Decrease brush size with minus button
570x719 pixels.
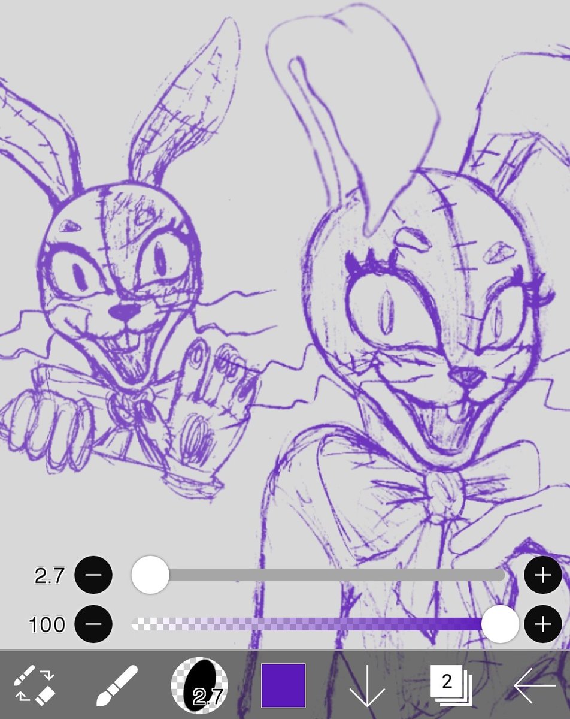click(93, 575)
